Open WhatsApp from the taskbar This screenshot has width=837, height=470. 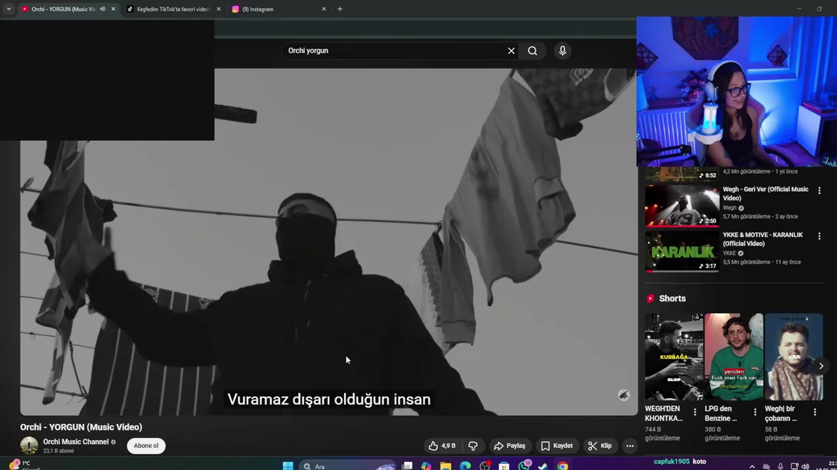click(524, 465)
